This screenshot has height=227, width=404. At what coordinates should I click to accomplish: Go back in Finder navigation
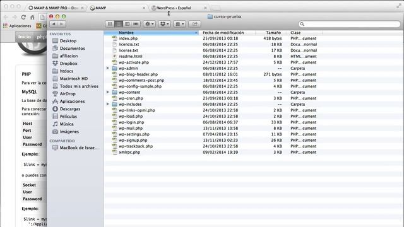(x=54, y=24)
